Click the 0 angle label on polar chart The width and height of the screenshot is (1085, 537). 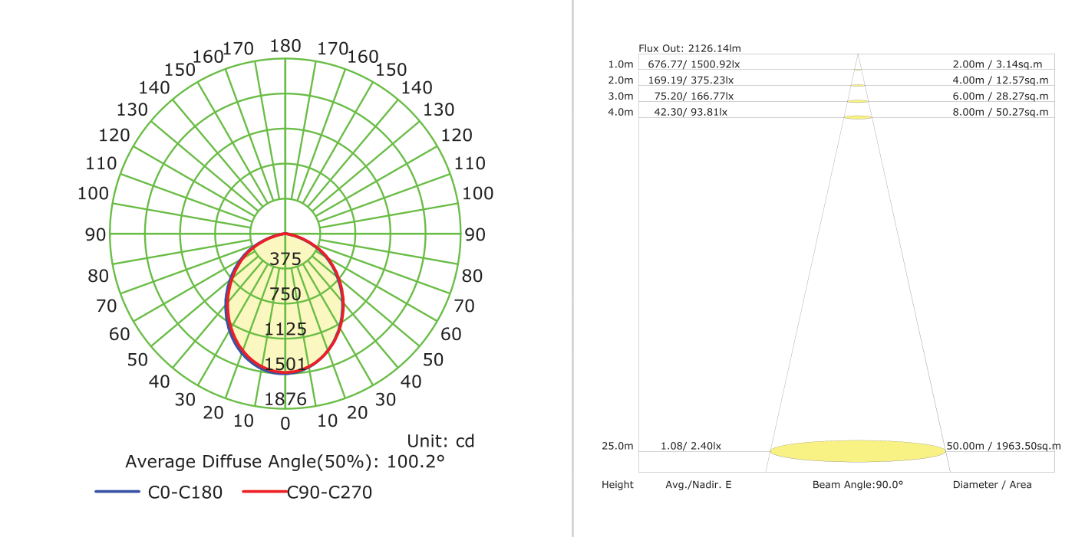click(285, 423)
